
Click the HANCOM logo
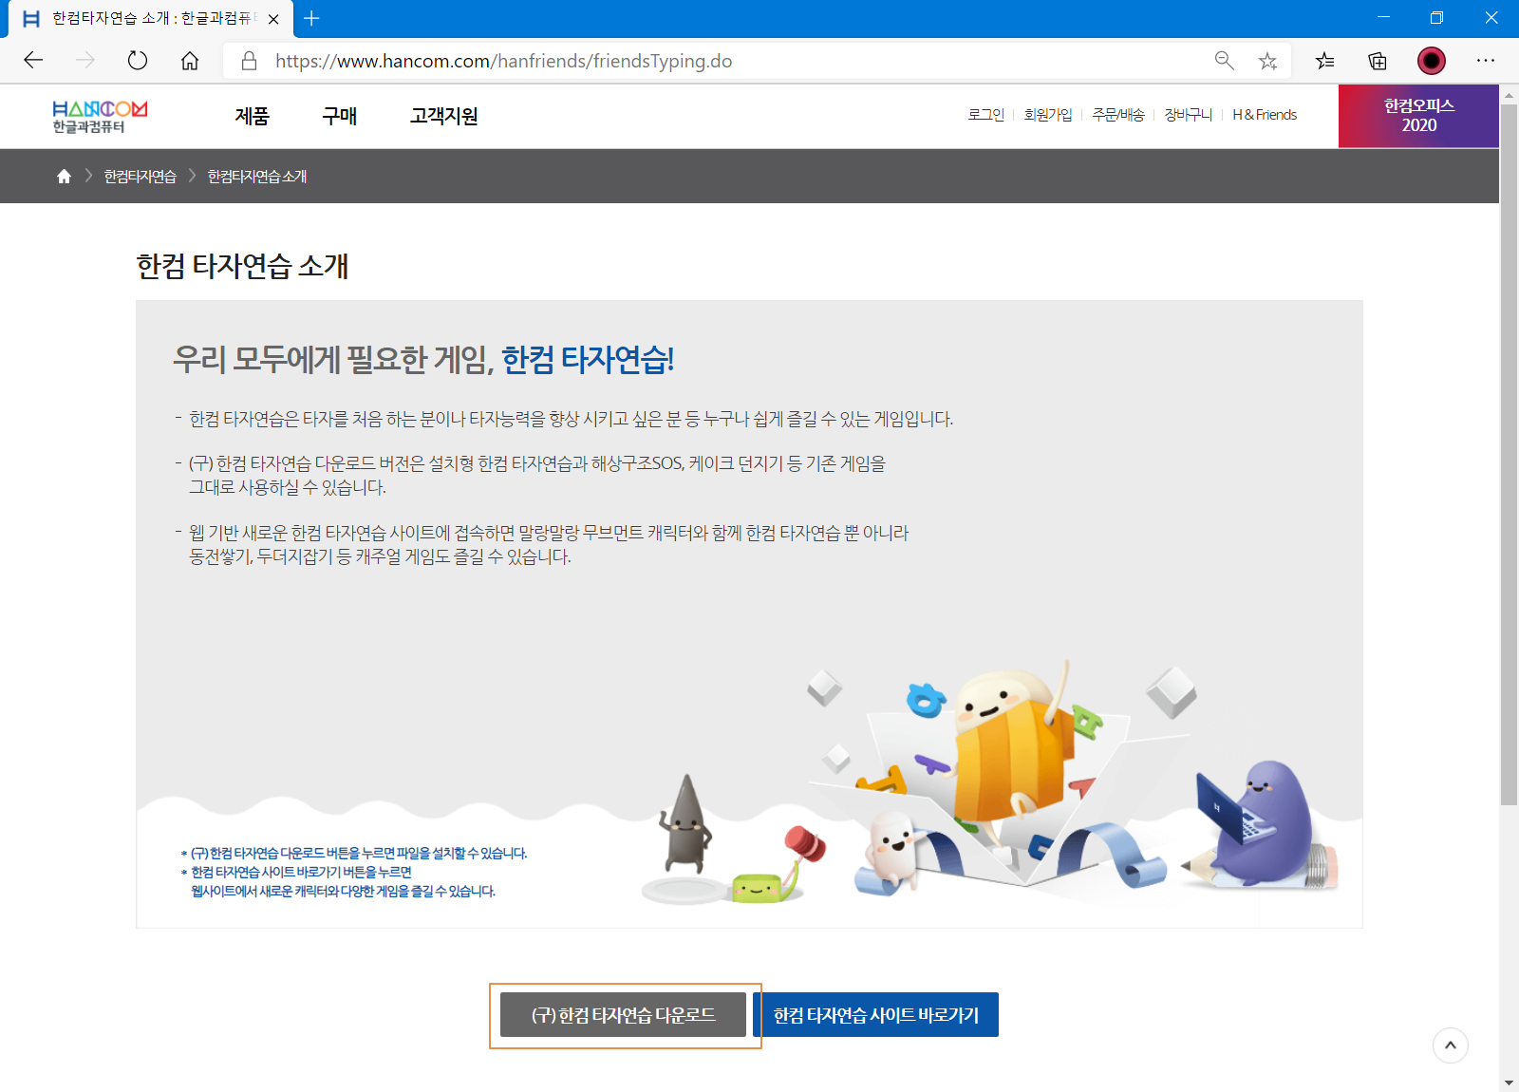pyautogui.click(x=100, y=117)
